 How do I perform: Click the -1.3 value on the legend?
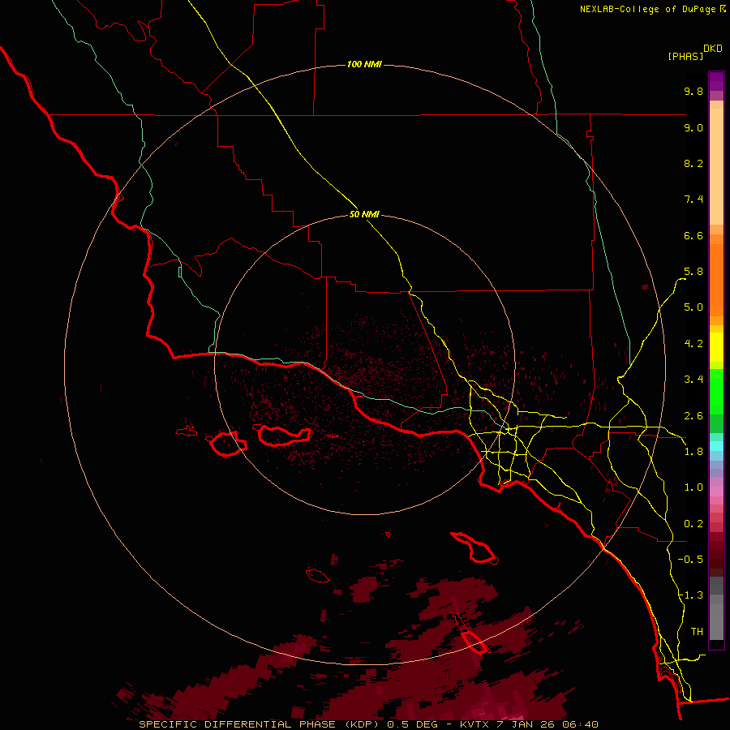tap(690, 595)
